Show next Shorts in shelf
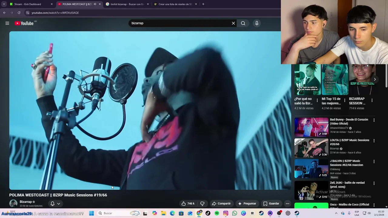The width and height of the screenshot is (388, 218). click(375, 79)
